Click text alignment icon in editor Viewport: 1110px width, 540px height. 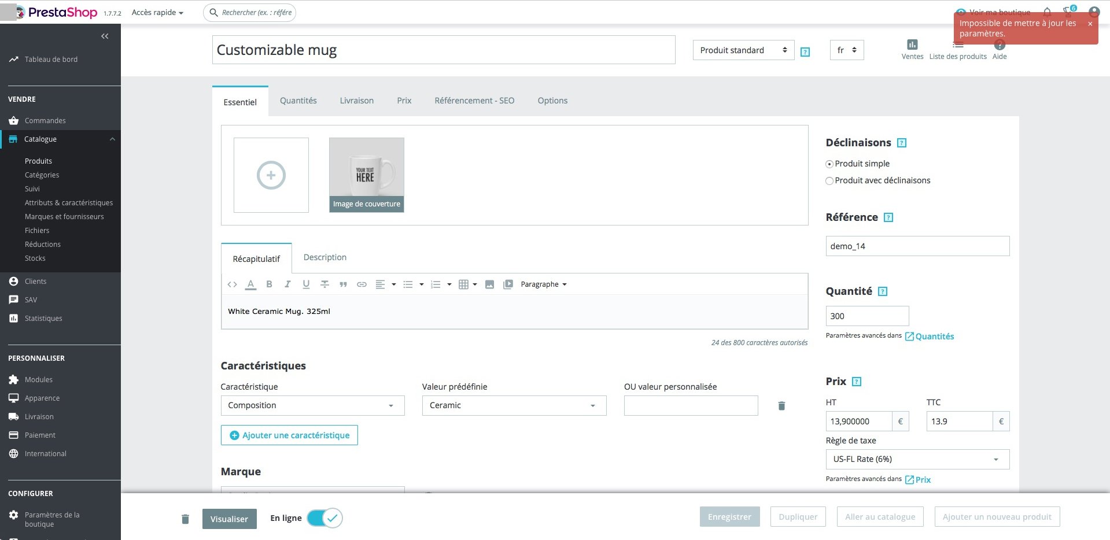click(380, 284)
